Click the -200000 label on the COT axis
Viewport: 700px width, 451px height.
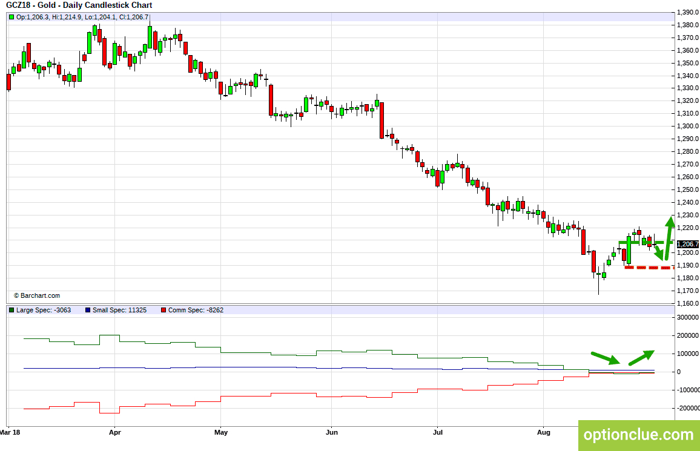tap(687, 408)
